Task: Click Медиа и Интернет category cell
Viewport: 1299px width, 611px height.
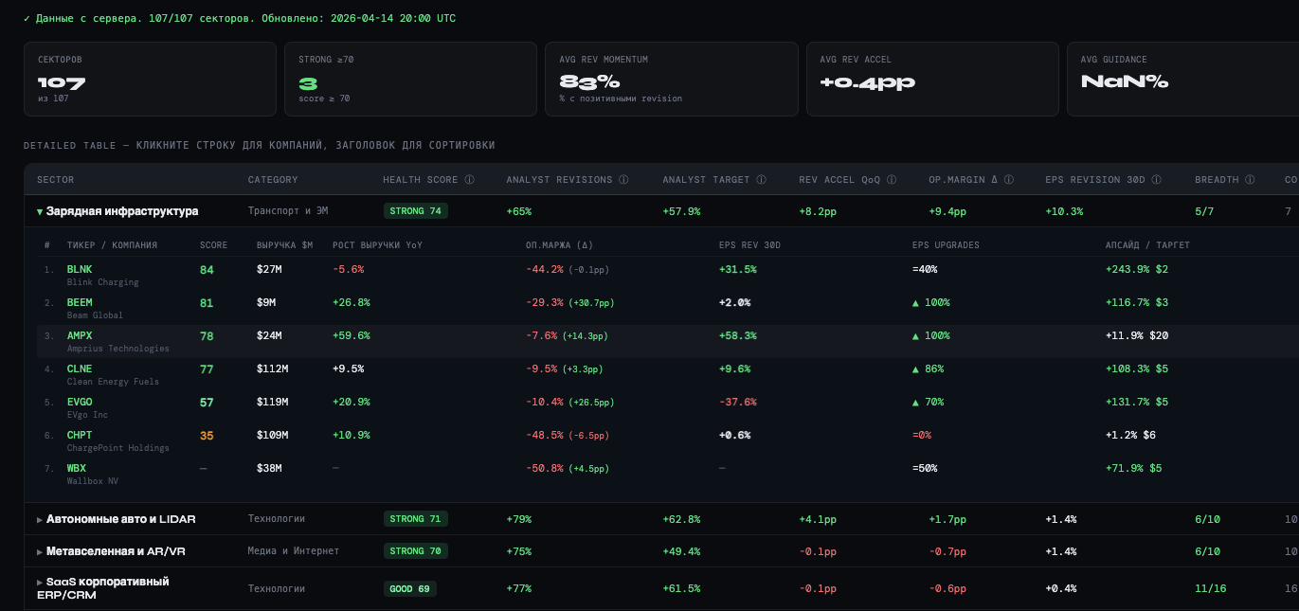Action: click(x=294, y=551)
